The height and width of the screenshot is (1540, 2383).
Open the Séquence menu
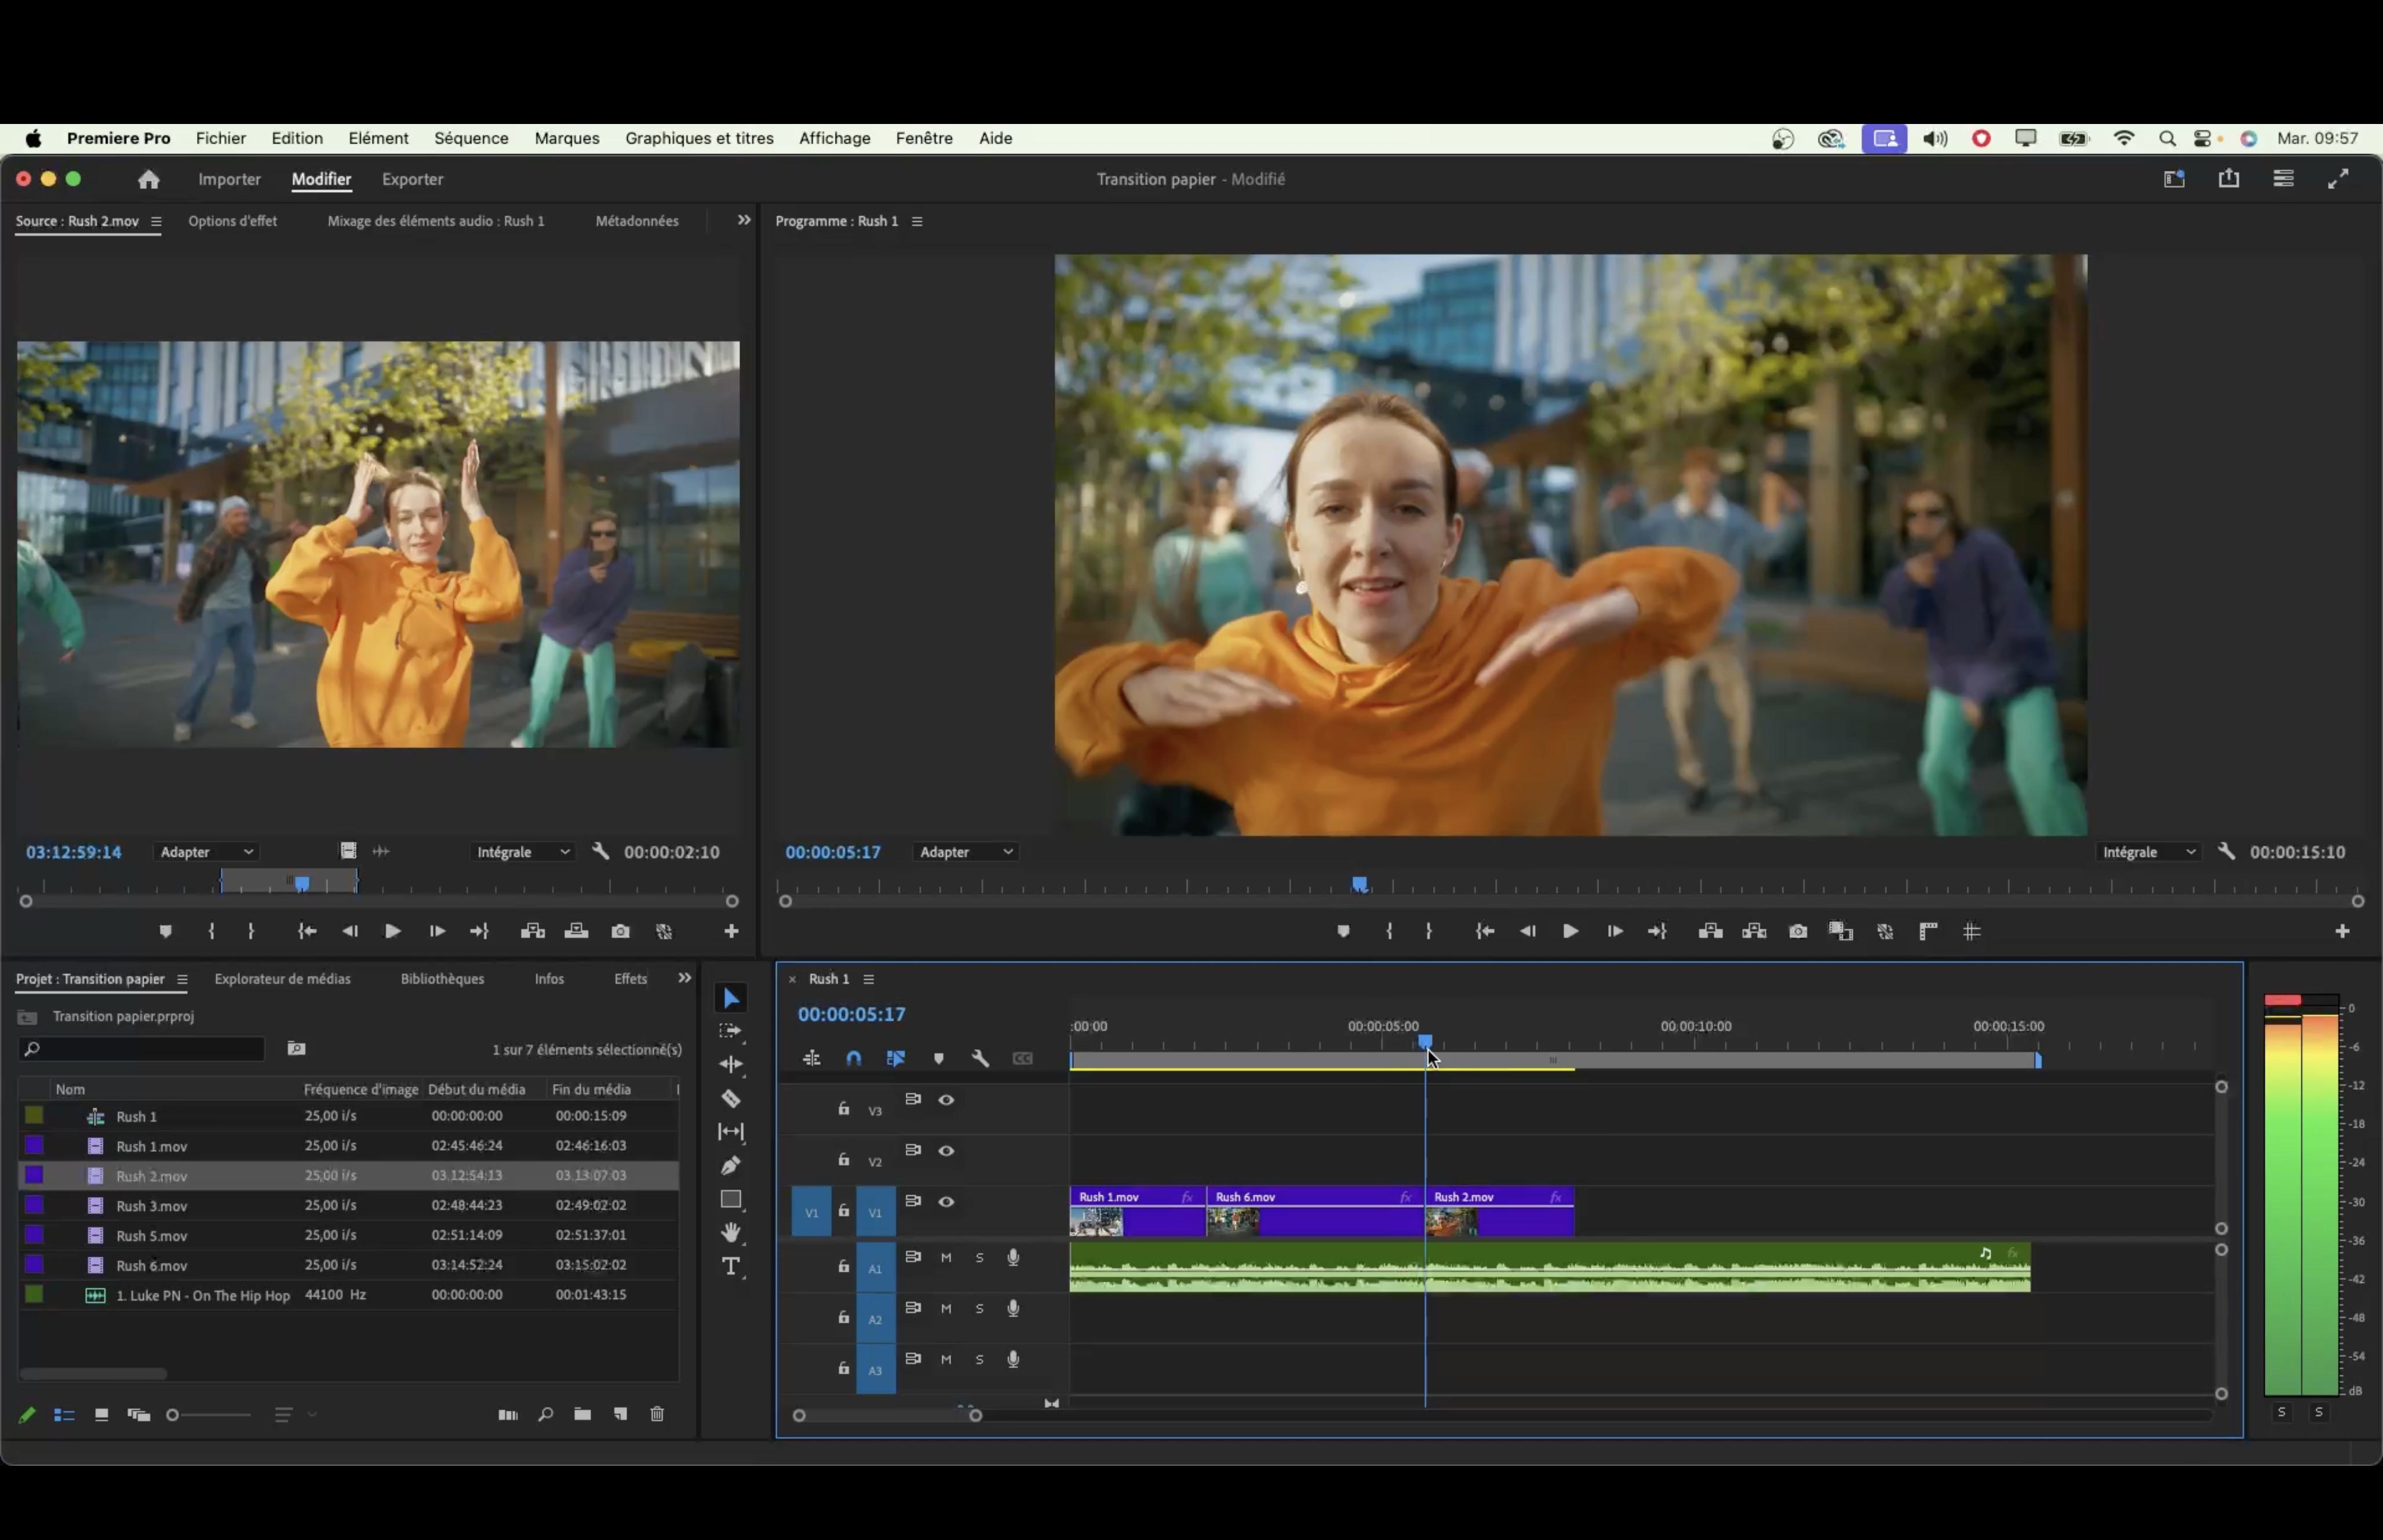click(471, 138)
